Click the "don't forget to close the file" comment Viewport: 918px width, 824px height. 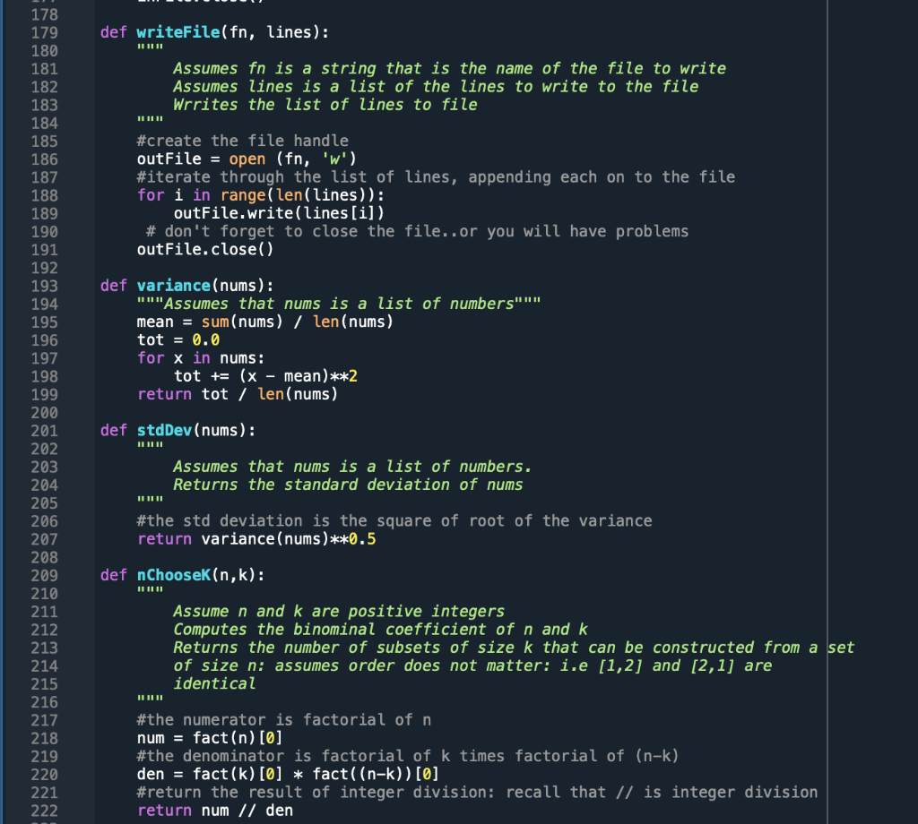[417, 232]
